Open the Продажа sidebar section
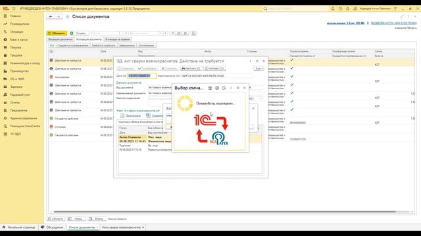This screenshot has height=236, width=421. click(x=16, y=55)
